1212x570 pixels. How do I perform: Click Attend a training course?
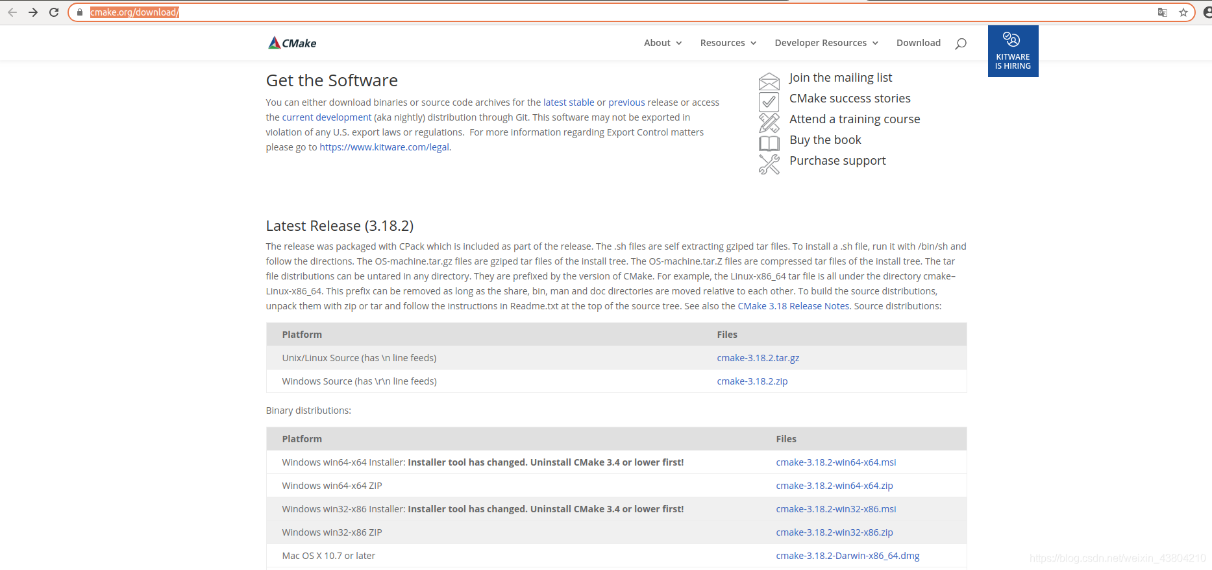pyautogui.click(x=854, y=119)
